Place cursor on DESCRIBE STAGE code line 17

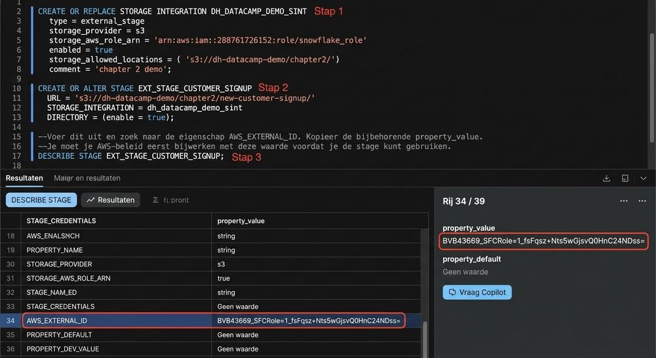pos(130,156)
